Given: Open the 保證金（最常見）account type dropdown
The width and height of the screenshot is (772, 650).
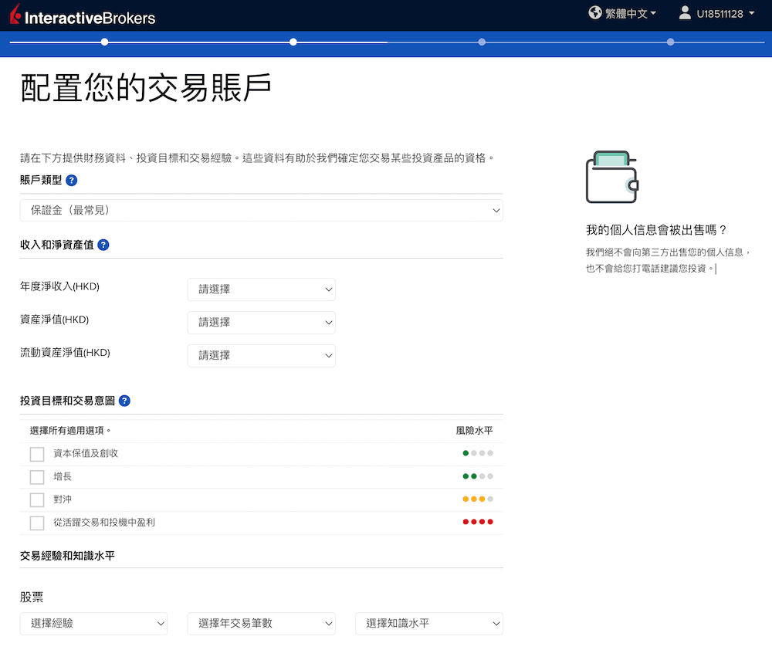Looking at the screenshot, I should click(262, 210).
